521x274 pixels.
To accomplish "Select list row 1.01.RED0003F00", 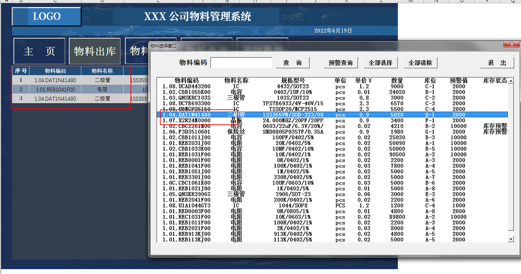I will coord(332,211).
